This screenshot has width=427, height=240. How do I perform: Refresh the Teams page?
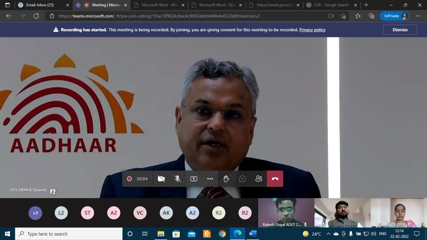[36, 16]
